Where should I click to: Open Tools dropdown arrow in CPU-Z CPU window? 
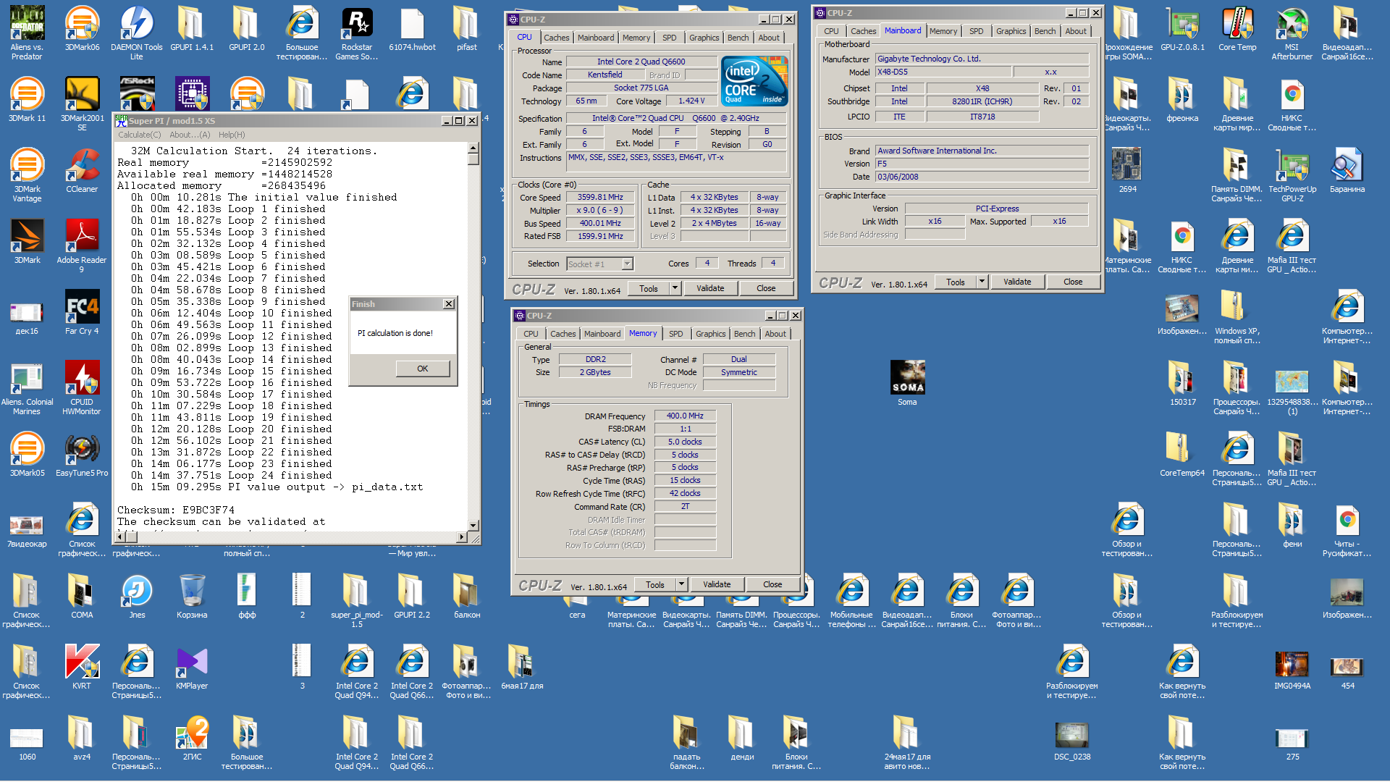click(x=675, y=288)
